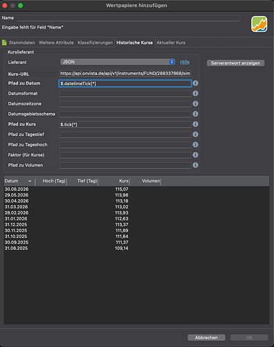Viewport: 274px width, 347px height.
Task: Show info for Pfad zu Tageshoch
Action: tap(195, 144)
